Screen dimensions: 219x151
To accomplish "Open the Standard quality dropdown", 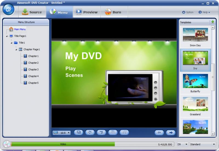I will (214, 144).
